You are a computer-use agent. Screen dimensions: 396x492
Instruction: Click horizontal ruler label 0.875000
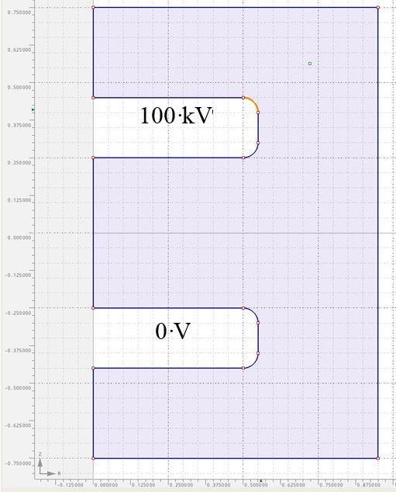(369, 485)
